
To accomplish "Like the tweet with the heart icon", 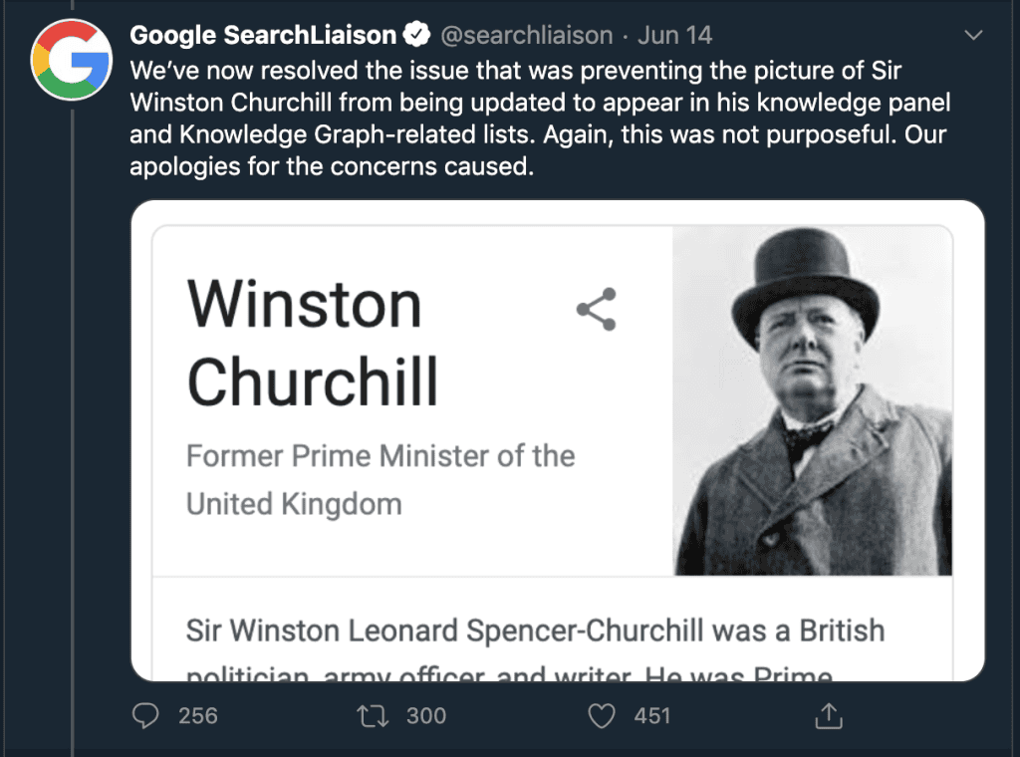I will 602,715.
